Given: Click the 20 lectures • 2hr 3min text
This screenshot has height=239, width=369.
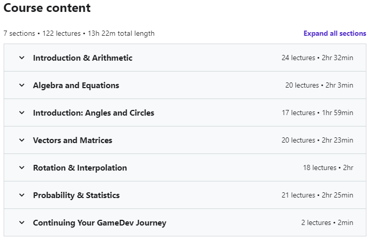Looking at the screenshot, I should coord(319,86).
